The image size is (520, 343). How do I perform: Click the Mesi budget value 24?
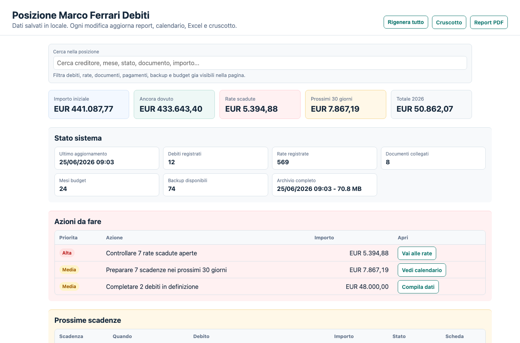click(x=63, y=189)
